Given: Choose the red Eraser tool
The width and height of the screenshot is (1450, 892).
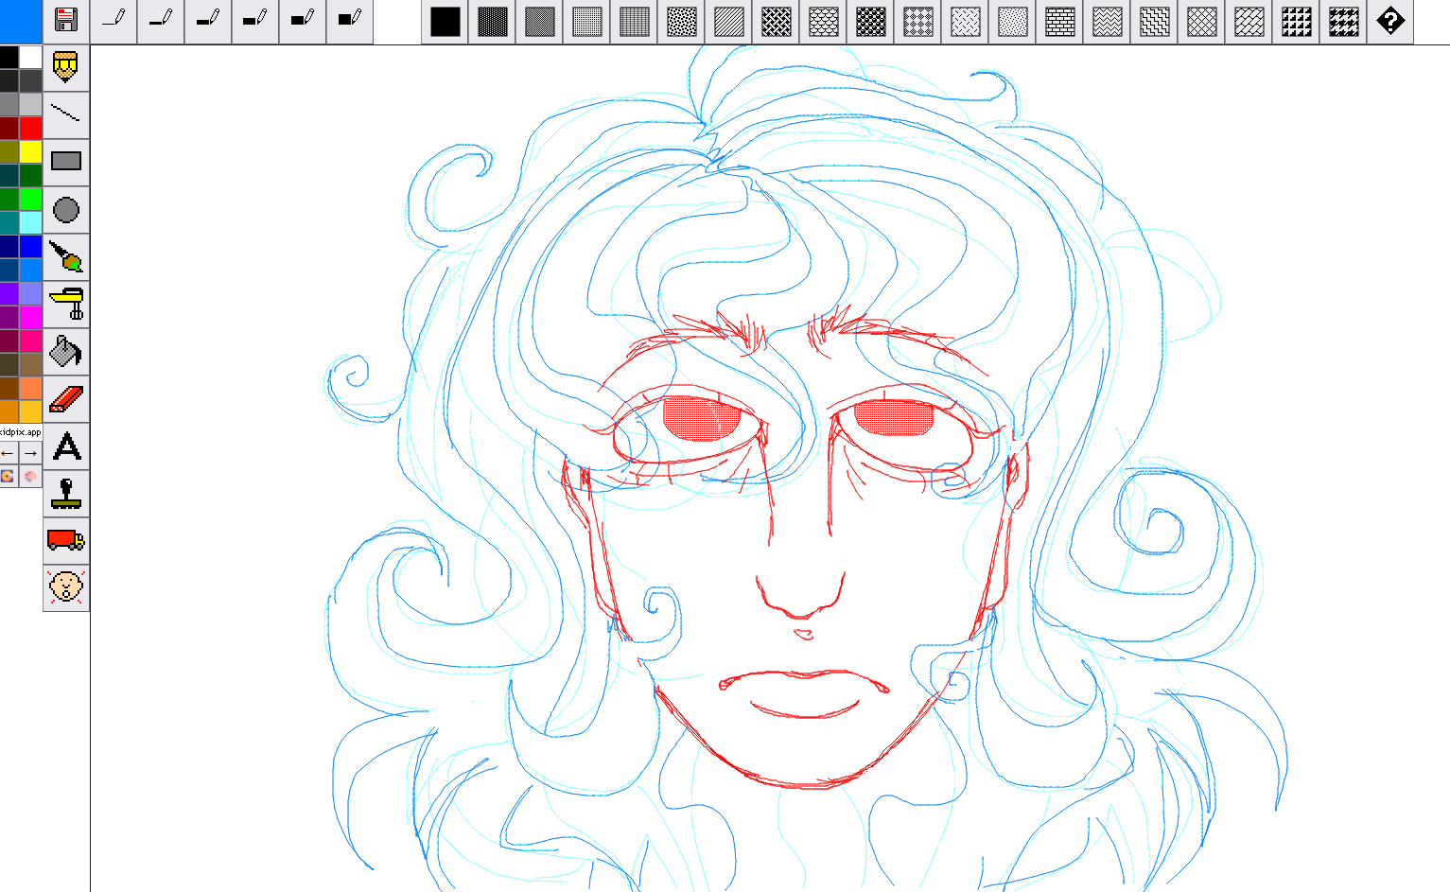Looking at the screenshot, I should [x=66, y=399].
